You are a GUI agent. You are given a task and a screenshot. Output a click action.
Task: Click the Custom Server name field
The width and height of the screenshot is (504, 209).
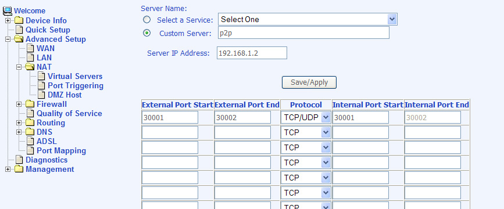coord(304,33)
